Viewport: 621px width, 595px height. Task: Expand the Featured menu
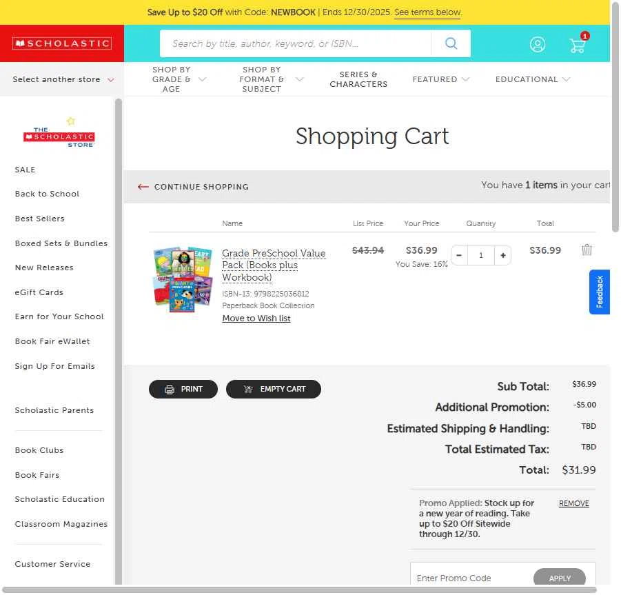441,79
